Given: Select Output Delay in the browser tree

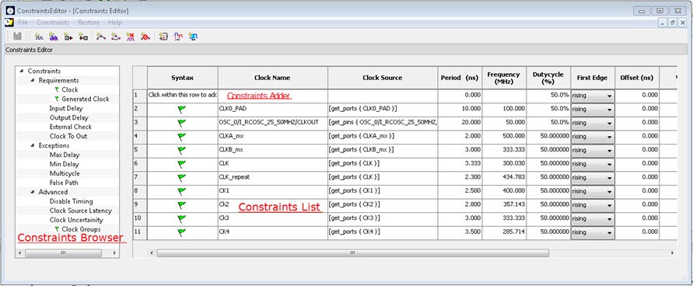Looking at the screenshot, I should pyautogui.click(x=68, y=117).
